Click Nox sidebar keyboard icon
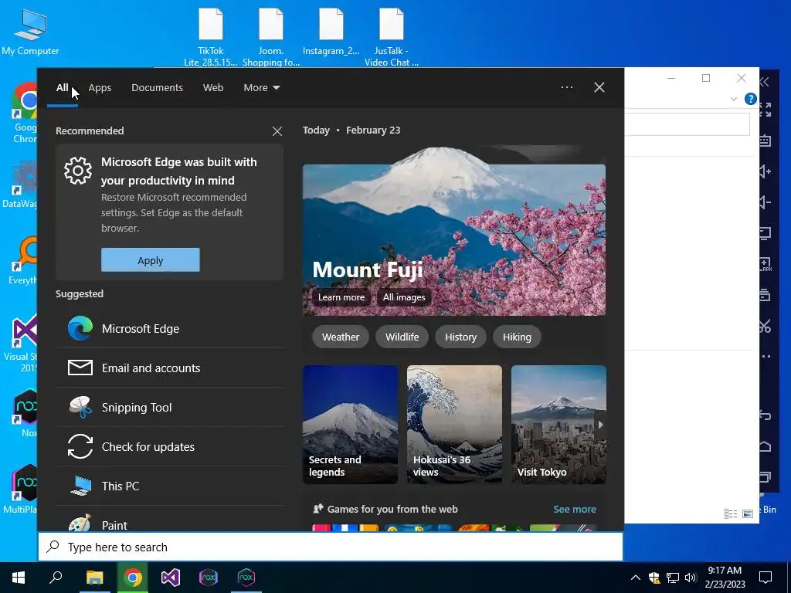Image resolution: width=791 pixels, height=593 pixels. coord(765,141)
